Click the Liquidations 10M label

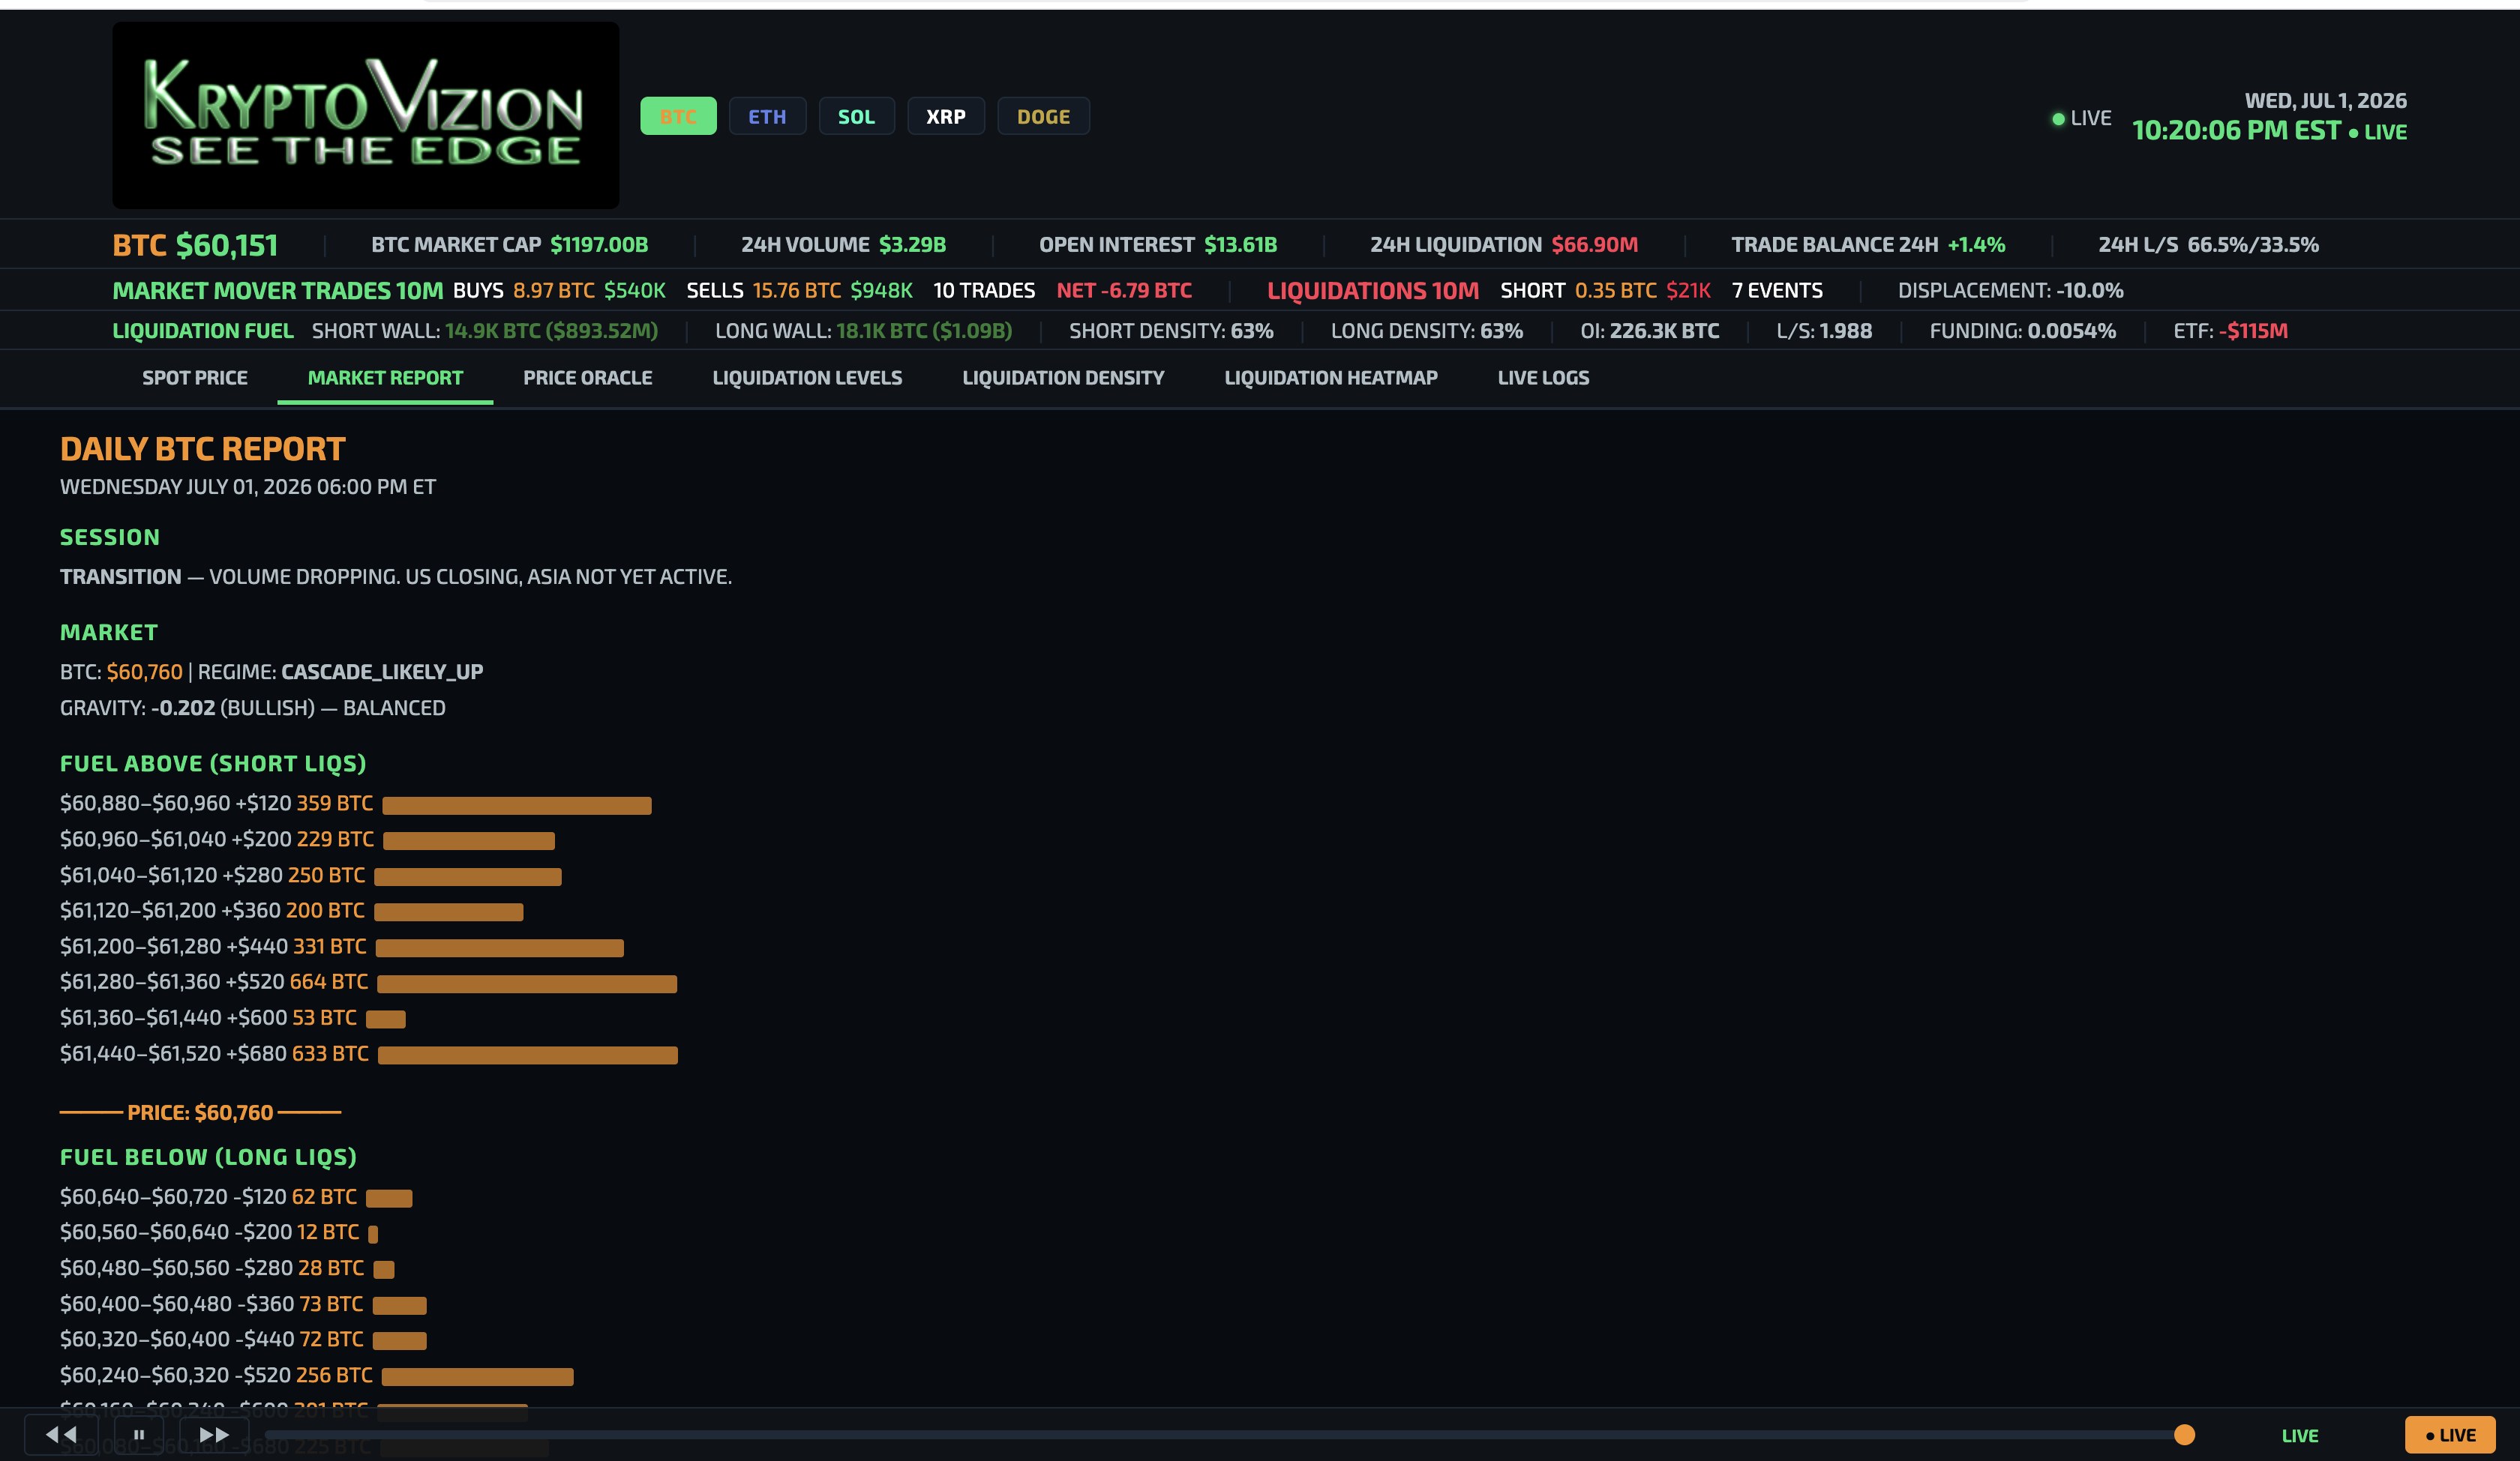point(1373,291)
